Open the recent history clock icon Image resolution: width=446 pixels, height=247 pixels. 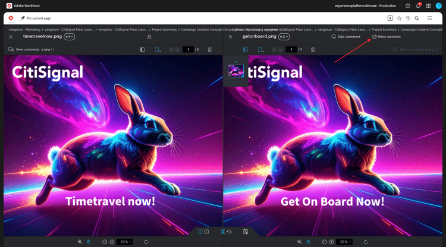click(408, 18)
